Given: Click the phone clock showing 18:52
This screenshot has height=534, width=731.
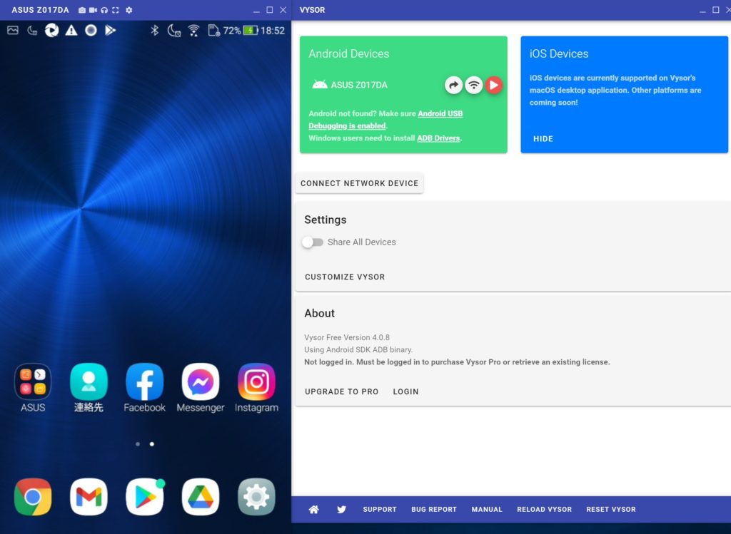Looking at the screenshot, I should (273, 31).
